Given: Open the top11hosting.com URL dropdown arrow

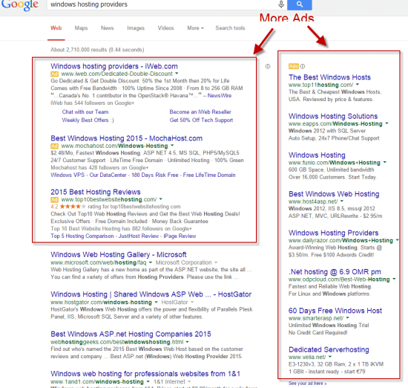Looking at the screenshot, I should [x=358, y=84].
